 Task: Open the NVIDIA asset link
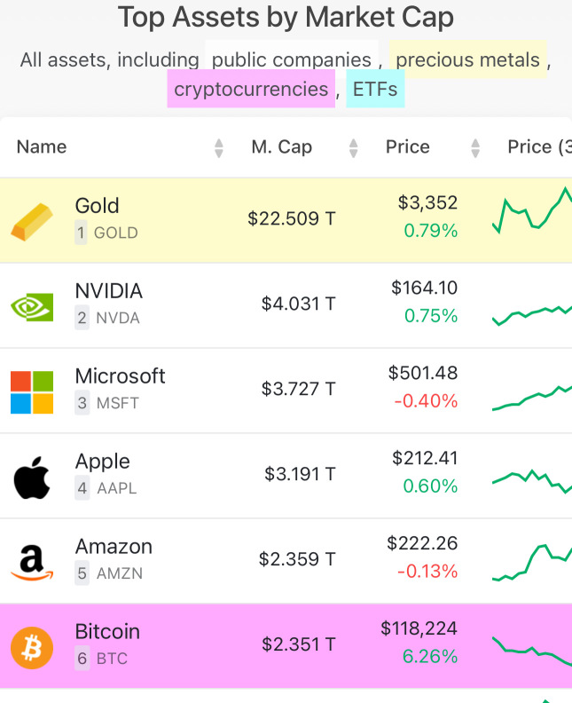(x=109, y=291)
